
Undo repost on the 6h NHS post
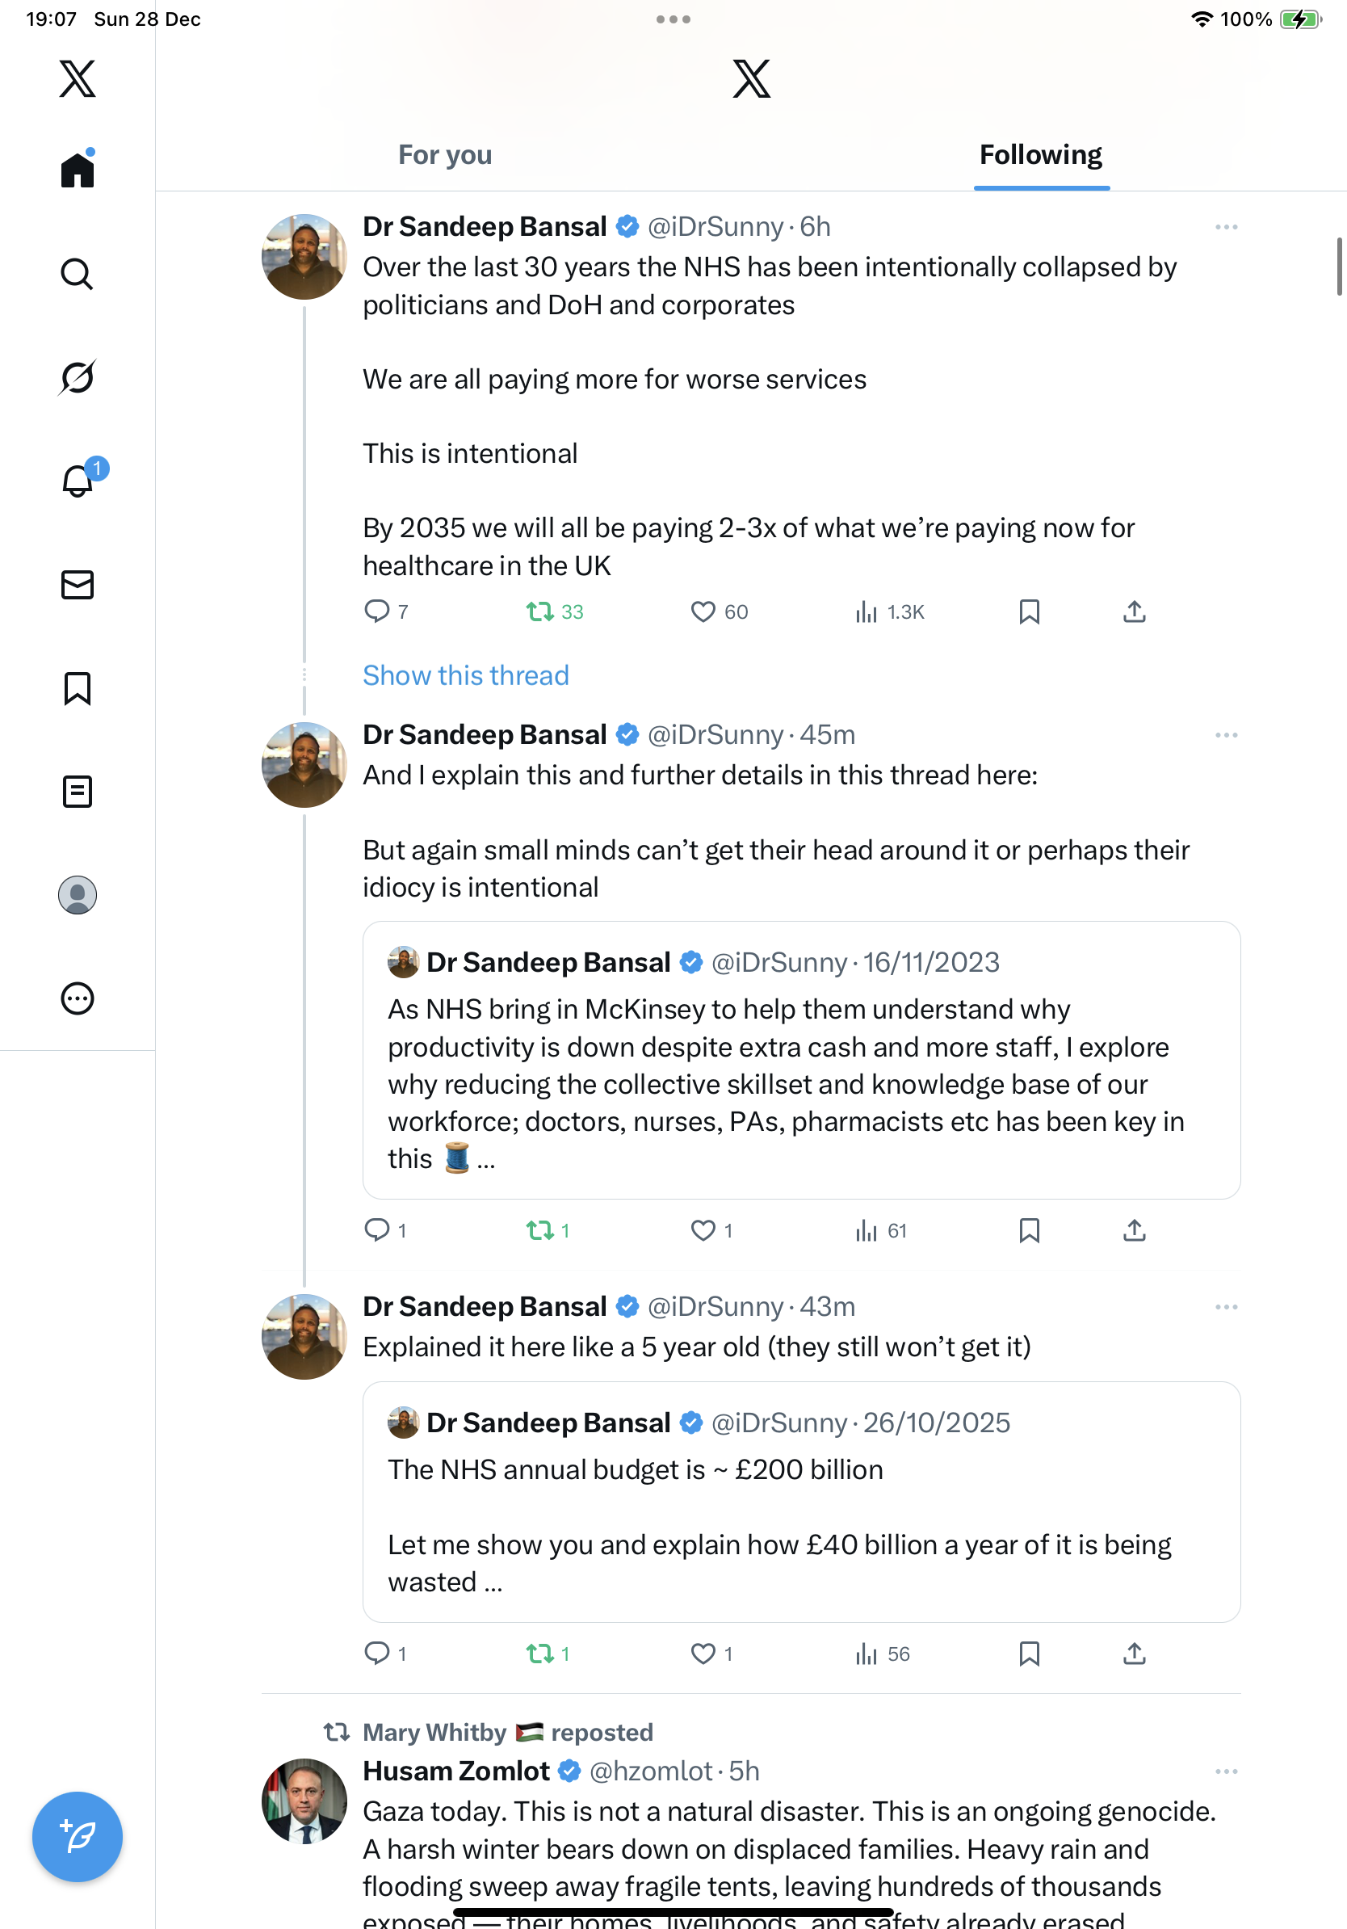pos(540,611)
